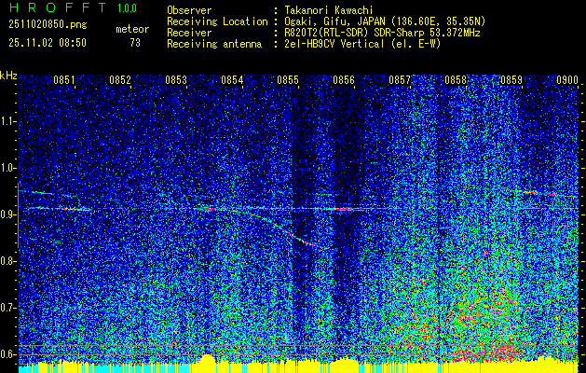Click the yellow signal-level bar strip at bottom
Screen dimensions: 586x373
tap(299, 365)
